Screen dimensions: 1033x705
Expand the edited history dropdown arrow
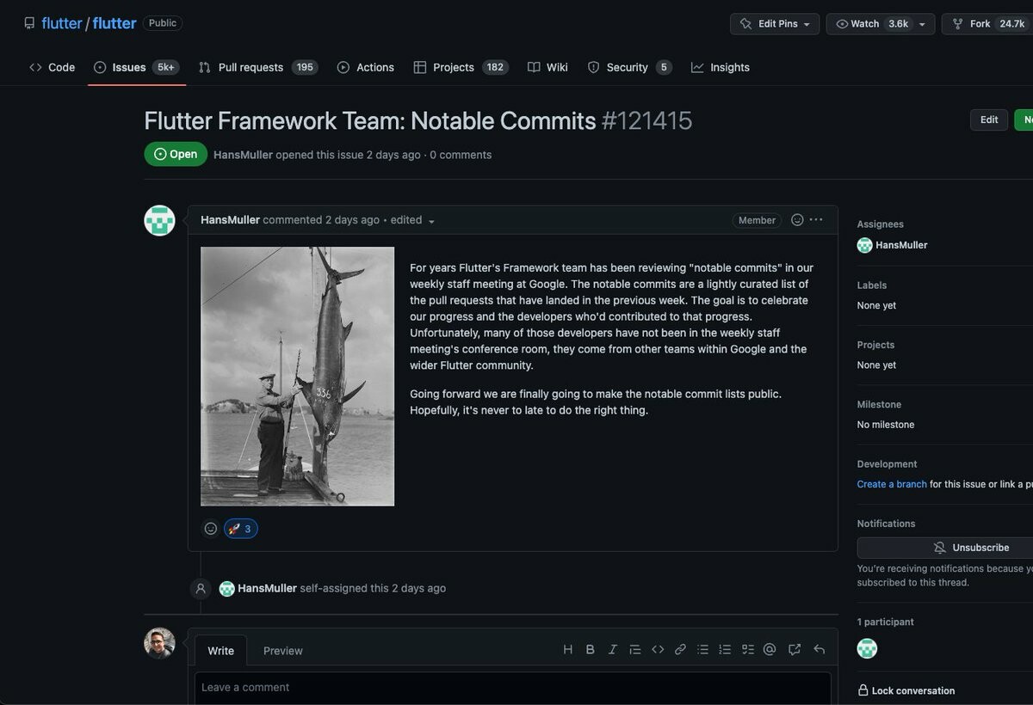point(431,221)
